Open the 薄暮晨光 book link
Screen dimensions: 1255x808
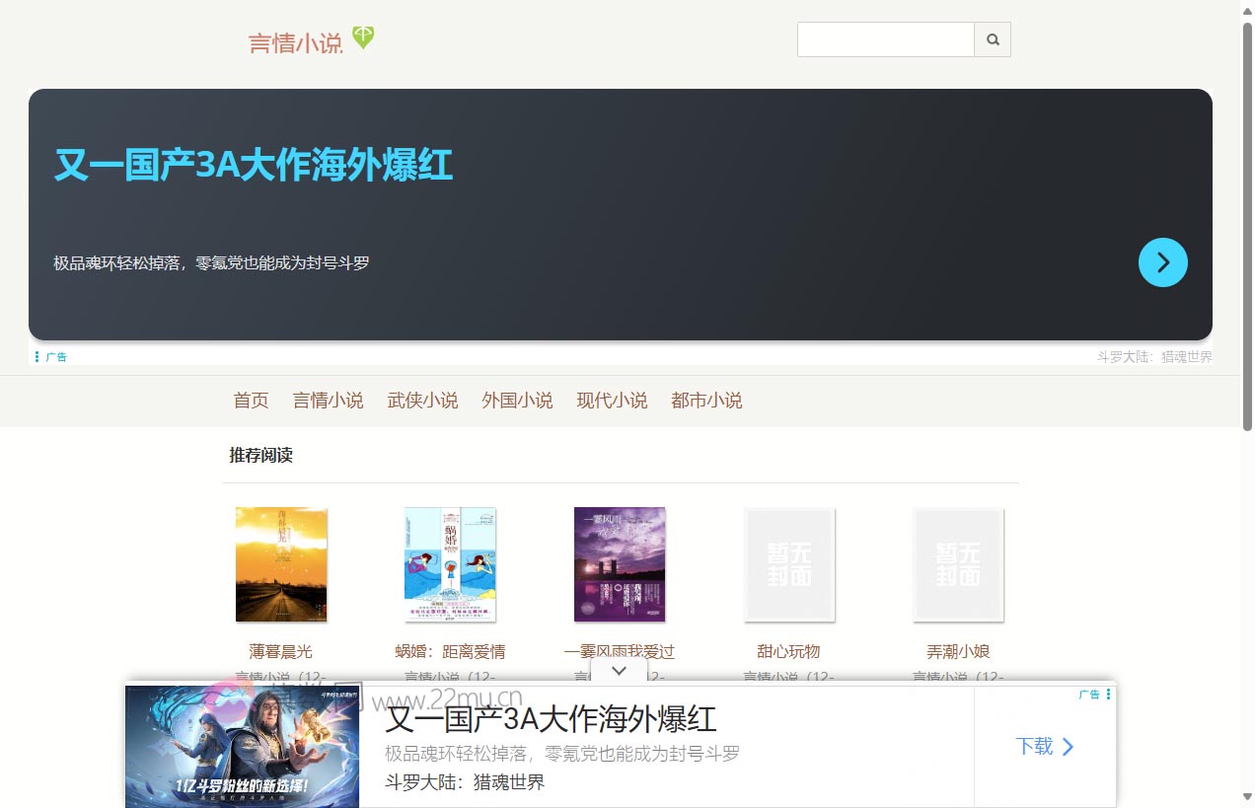pyautogui.click(x=280, y=651)
